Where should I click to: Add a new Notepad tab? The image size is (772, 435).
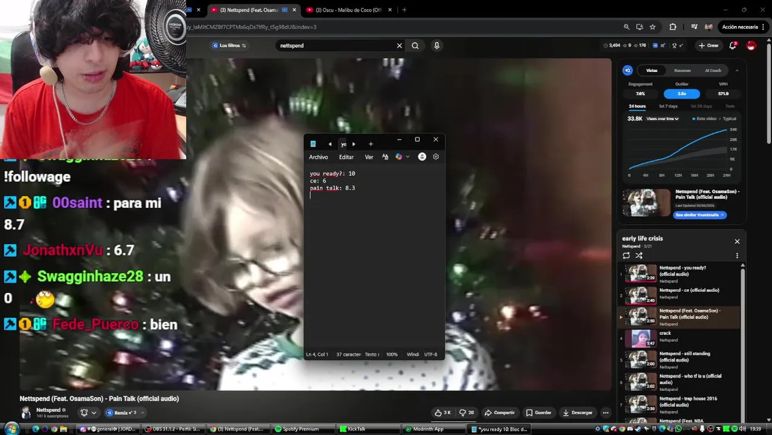(x=371, y=144)
